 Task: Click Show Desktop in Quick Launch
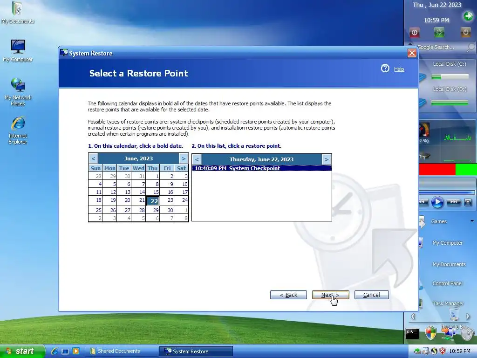(x=65, y=351)
